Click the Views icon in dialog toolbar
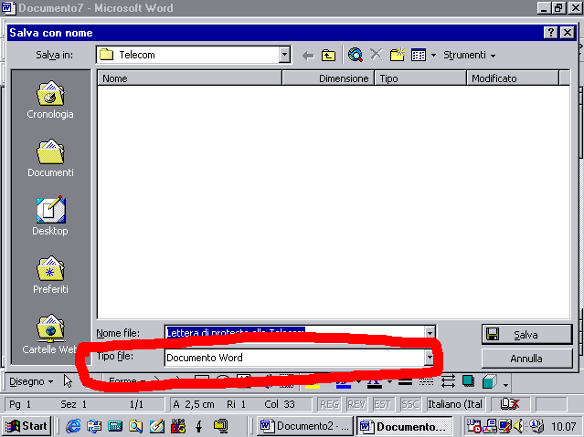This screenshot has width=584, height=437. (419, 55)
